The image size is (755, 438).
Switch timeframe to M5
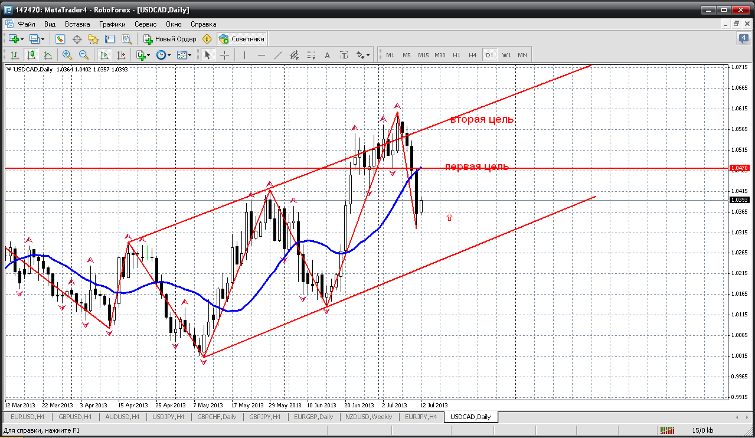click(x=407, y=55)
